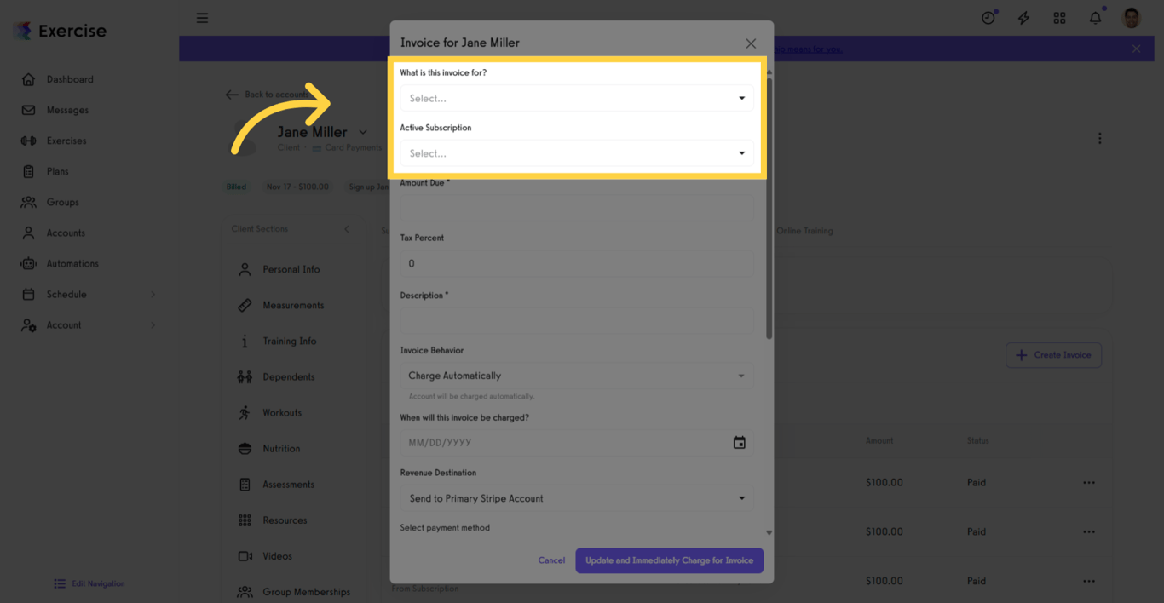Viewport: 1164px width, 603px height.
Task: Go to Plans in the sidebar
Action: pyautogui.click(x=57, y=171)
